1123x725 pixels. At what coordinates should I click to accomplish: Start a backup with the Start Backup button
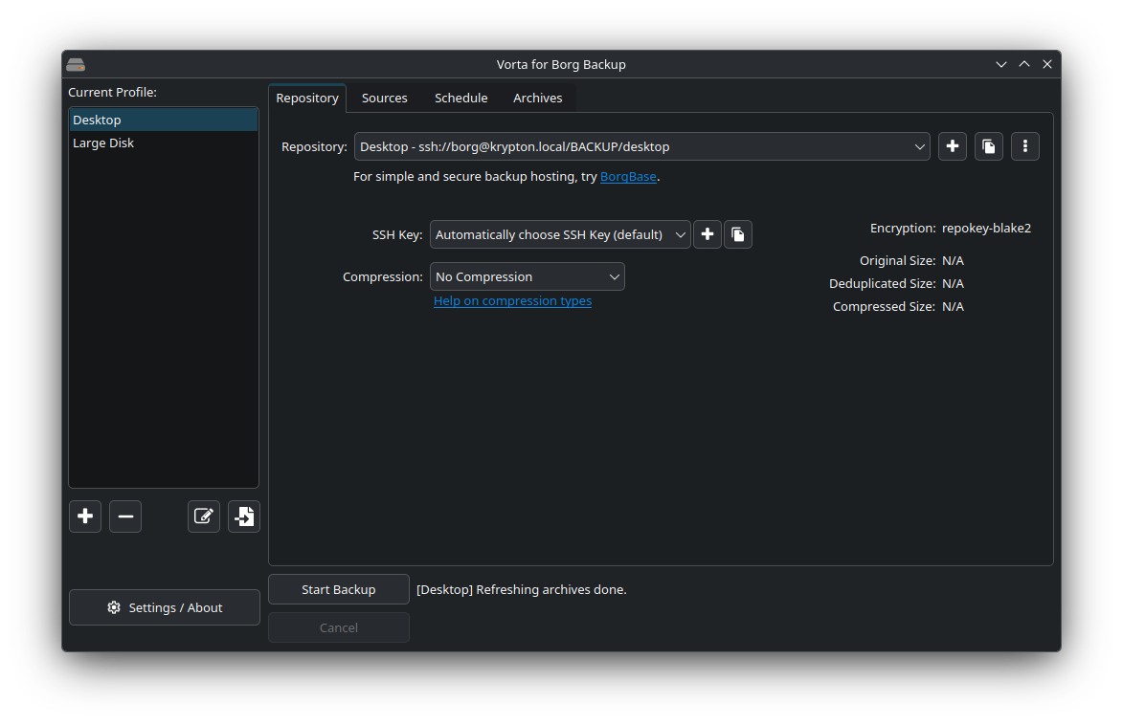coord(338,589)
